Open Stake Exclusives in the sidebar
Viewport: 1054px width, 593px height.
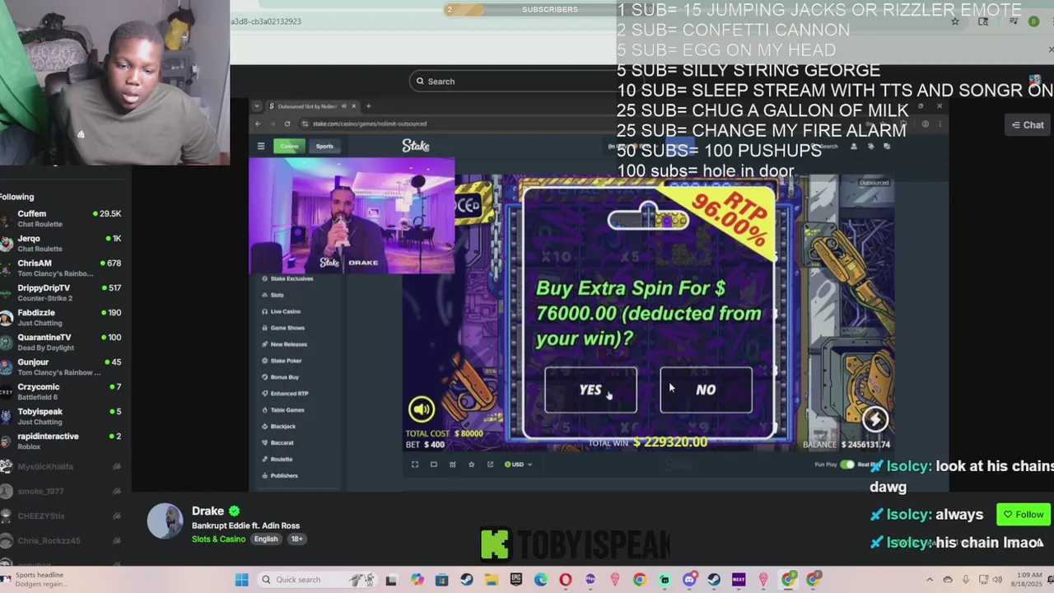tap(288, 278)
